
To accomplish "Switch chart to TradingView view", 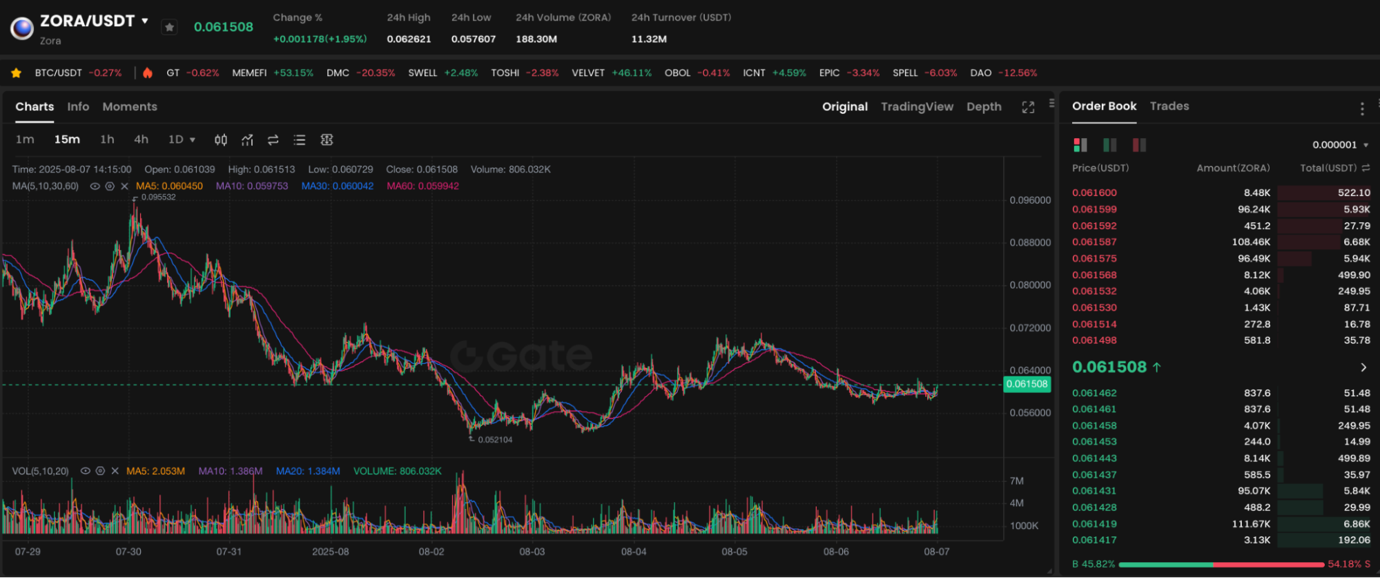I will click(917, 107).
